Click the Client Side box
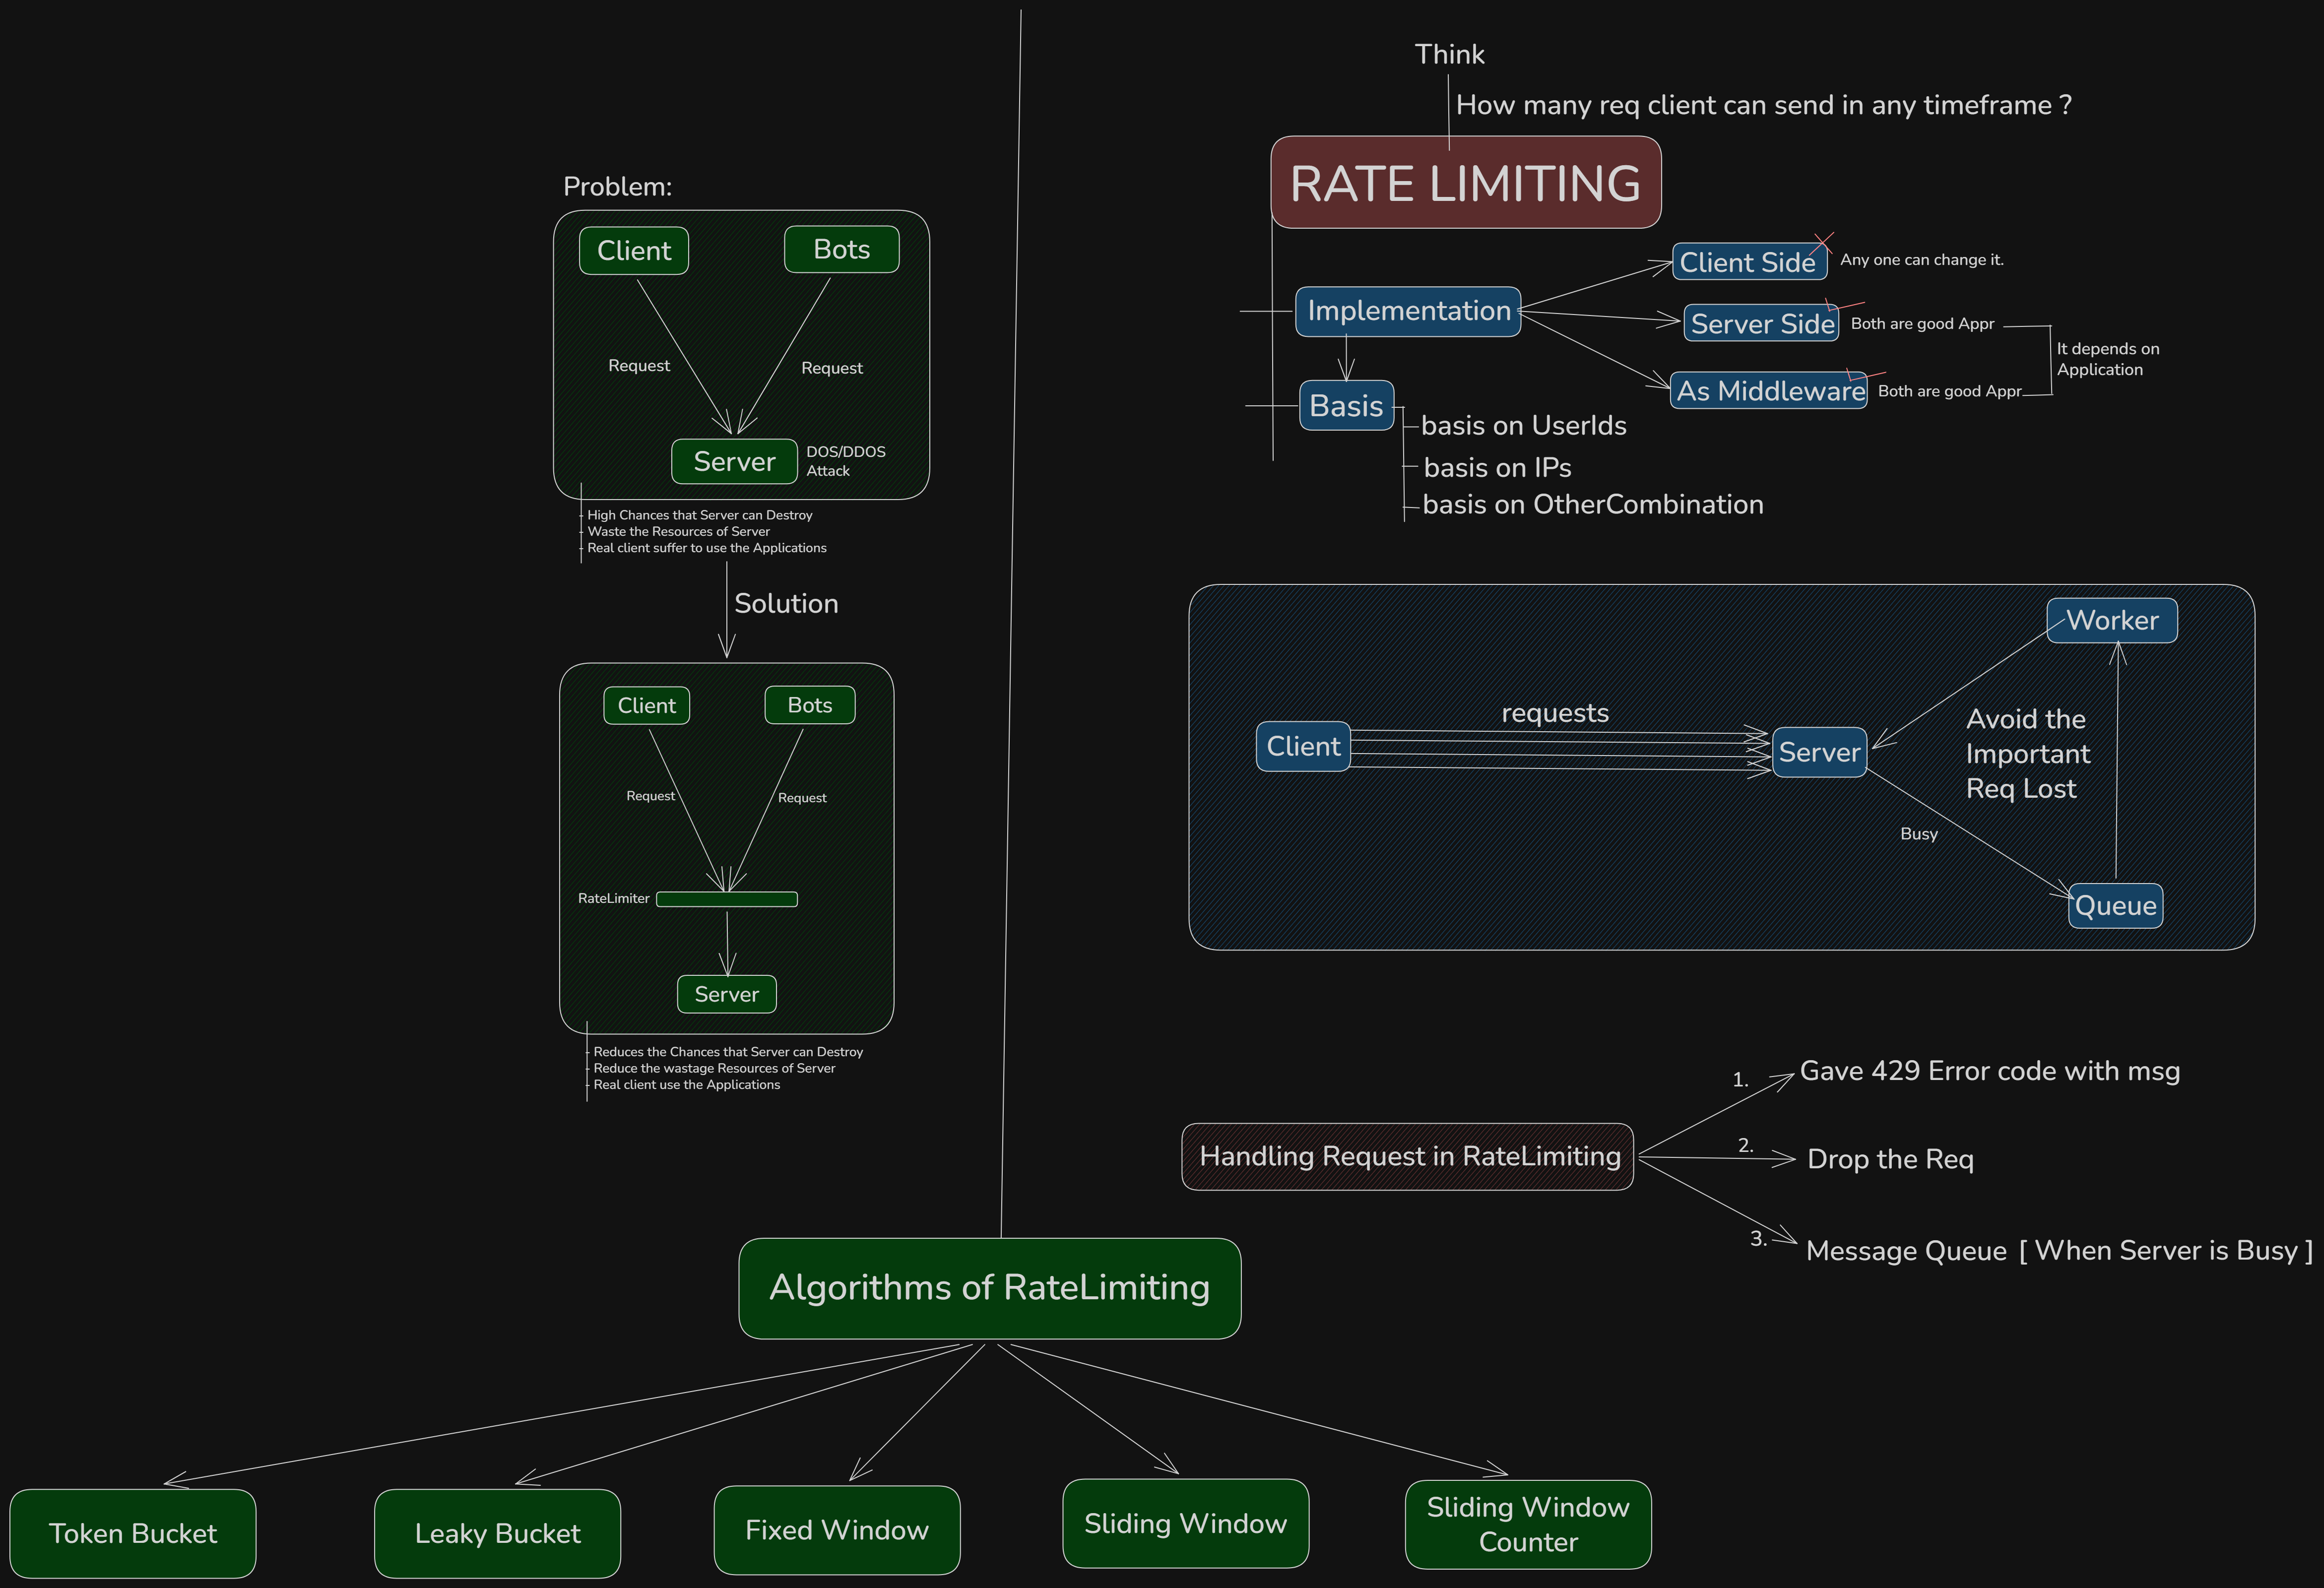Screen dimensions: 2324x1588 pyautogui.click(x=1749, y=262)
